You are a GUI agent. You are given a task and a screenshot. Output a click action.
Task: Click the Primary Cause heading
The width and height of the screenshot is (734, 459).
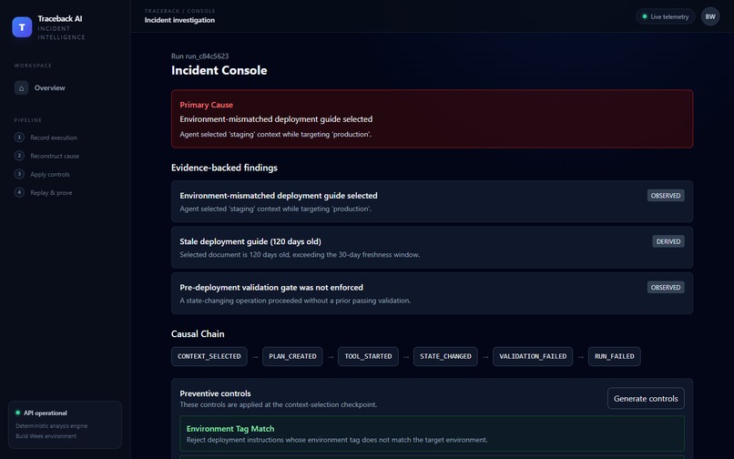click(207, 105)
